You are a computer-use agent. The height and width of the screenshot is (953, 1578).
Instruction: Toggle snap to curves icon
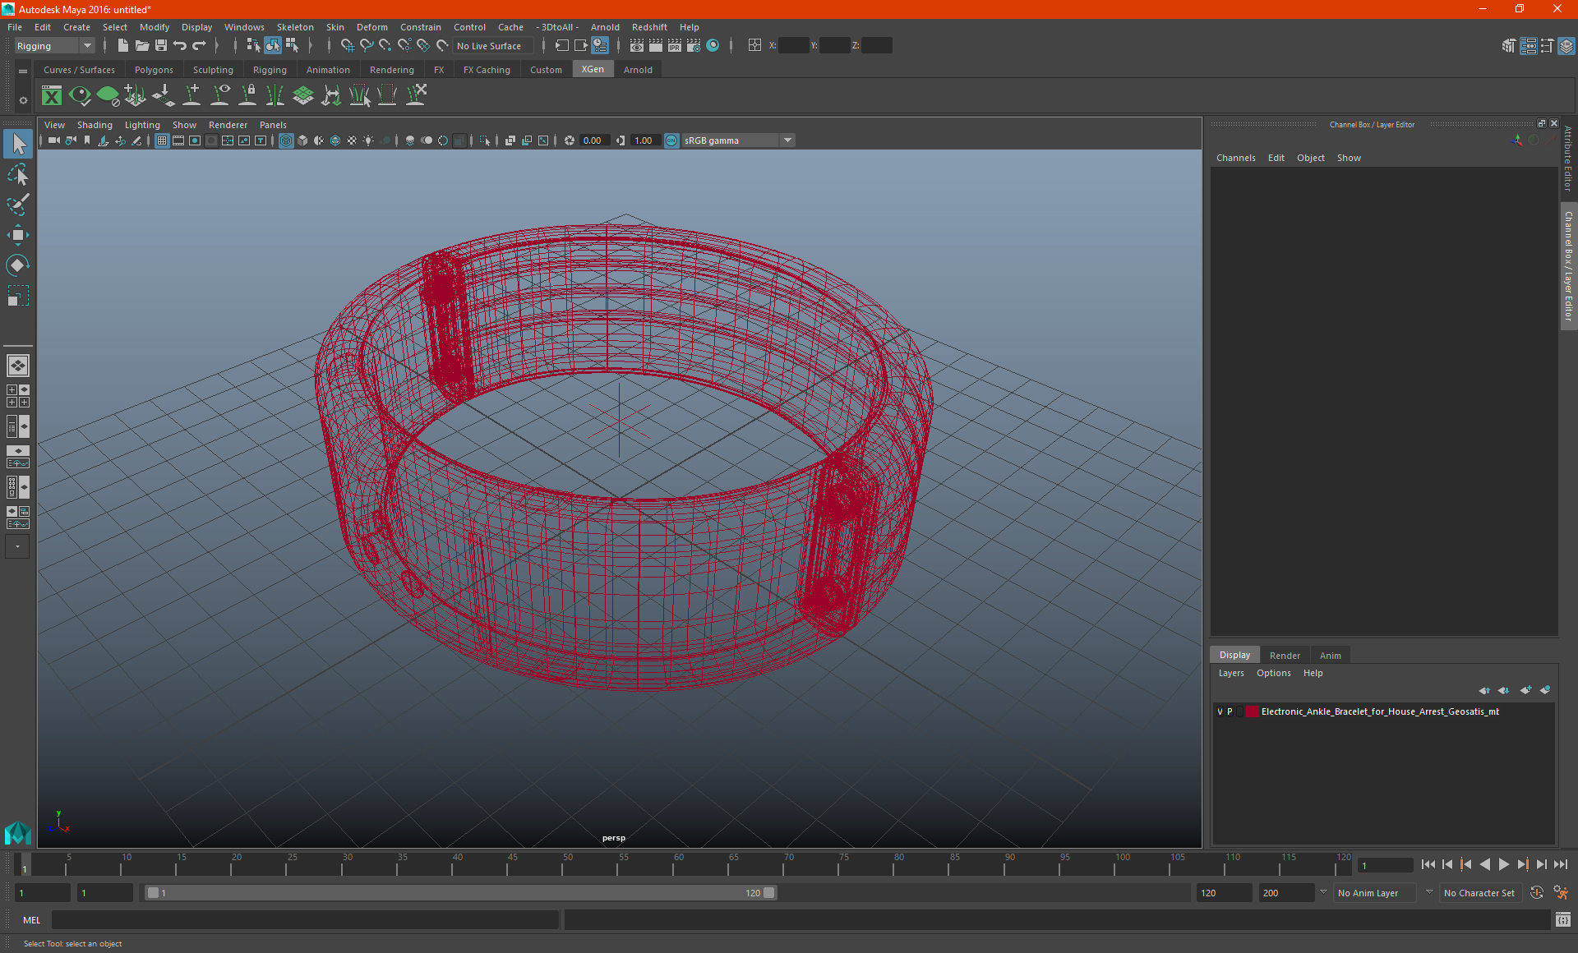click(367, 46)
